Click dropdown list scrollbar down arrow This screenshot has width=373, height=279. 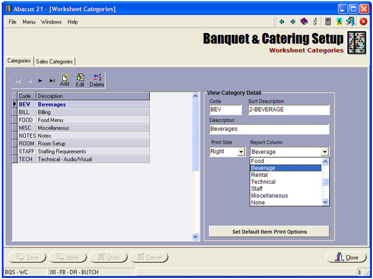pyautogui.click(x=325, y=202)
